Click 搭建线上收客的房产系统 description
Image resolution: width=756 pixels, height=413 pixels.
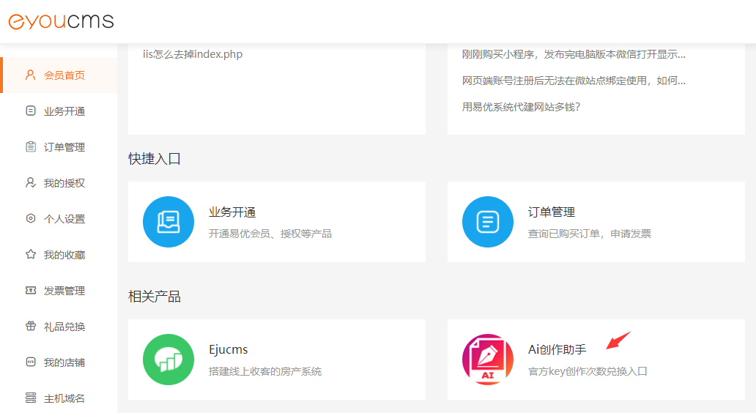pyautogui.click(x=264, y=371)
